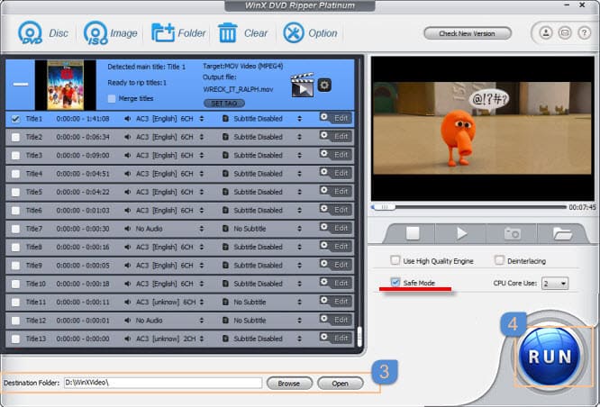Edit Title6 video
This screenshot has width=600, height=407.
[x=336, y=210]
